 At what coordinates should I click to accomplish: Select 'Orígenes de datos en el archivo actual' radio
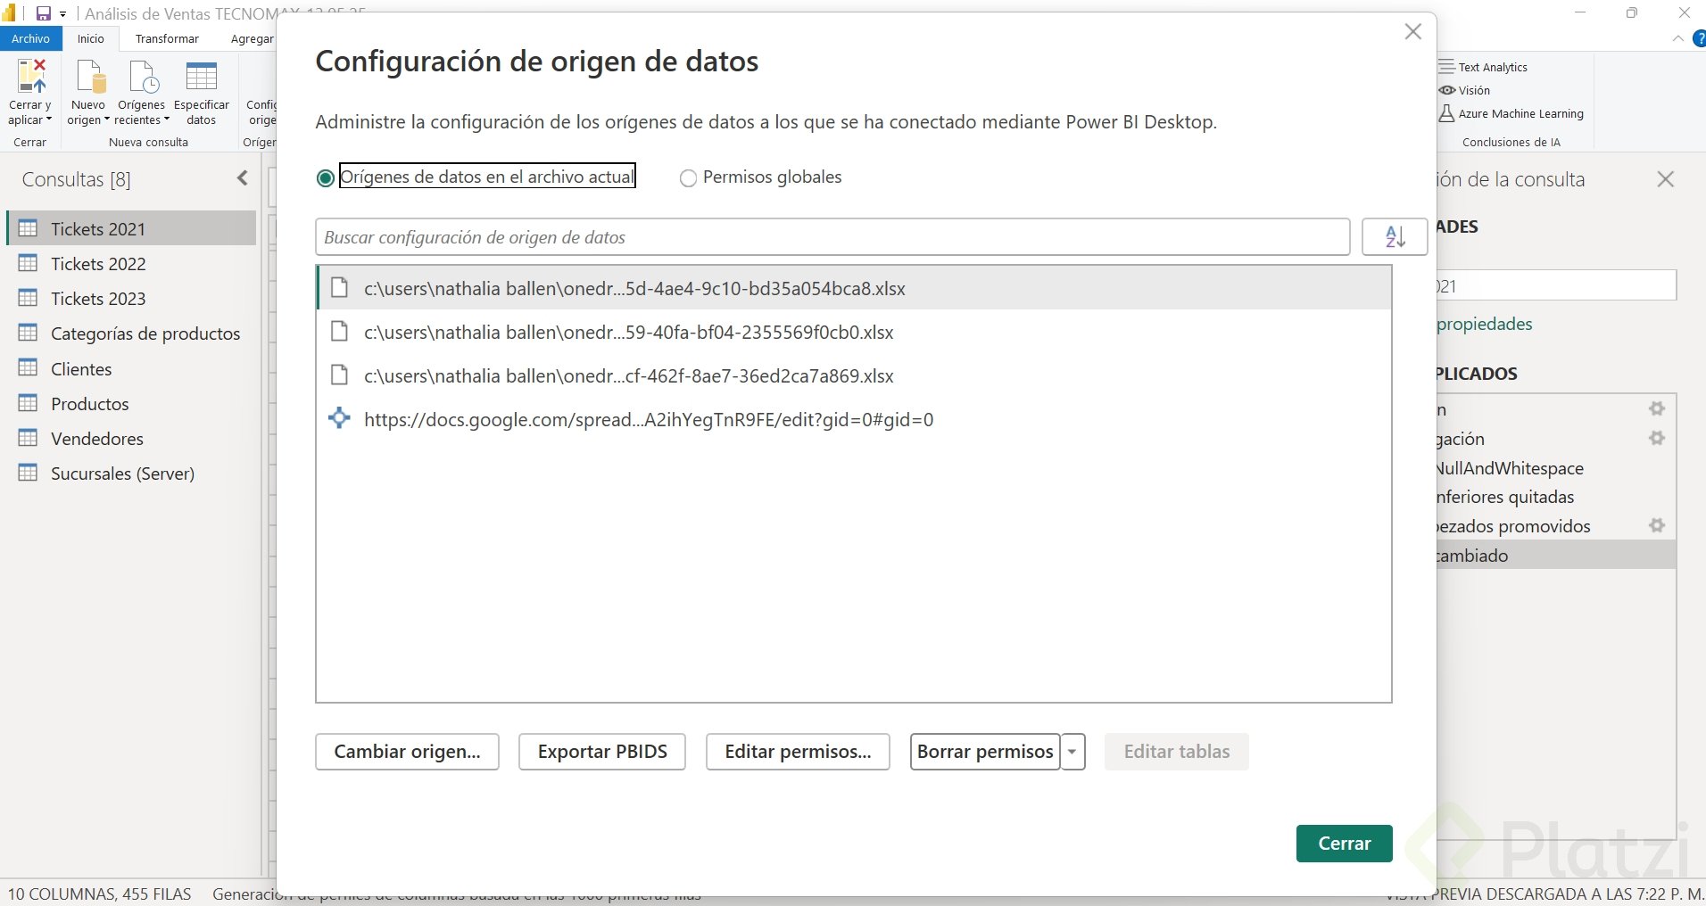326,178
